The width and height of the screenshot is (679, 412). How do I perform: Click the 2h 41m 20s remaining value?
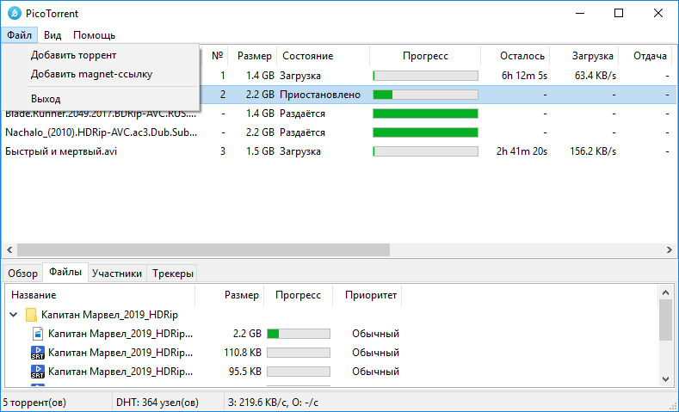point(522,151)
